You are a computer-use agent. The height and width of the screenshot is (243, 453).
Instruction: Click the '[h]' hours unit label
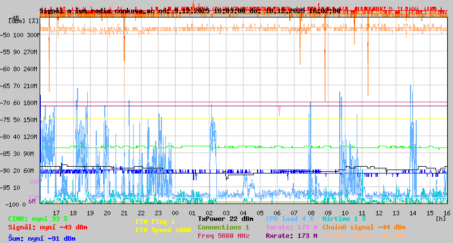(441, 219)
